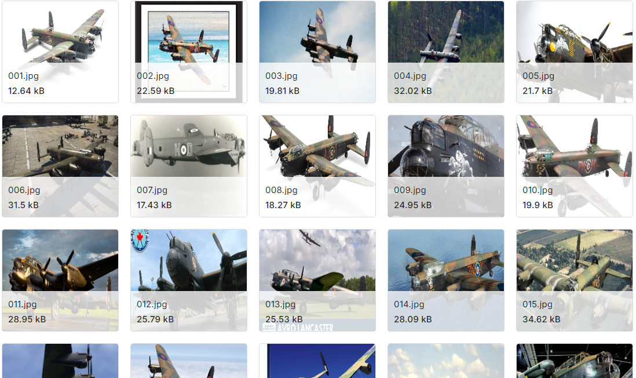Open the black-and-white 007.jpg photo
Image resolution: width=636 pixels, height=378 pixels.
189,166
